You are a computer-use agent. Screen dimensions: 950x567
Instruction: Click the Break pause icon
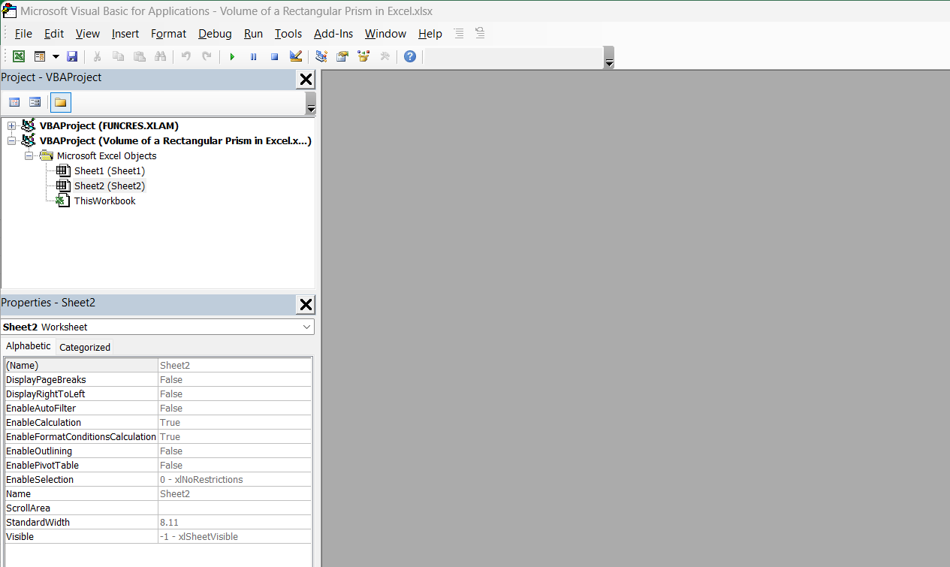[253, 56]
